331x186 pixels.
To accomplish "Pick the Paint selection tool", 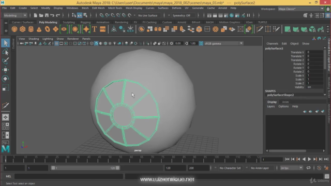I will tap(6, 61).
